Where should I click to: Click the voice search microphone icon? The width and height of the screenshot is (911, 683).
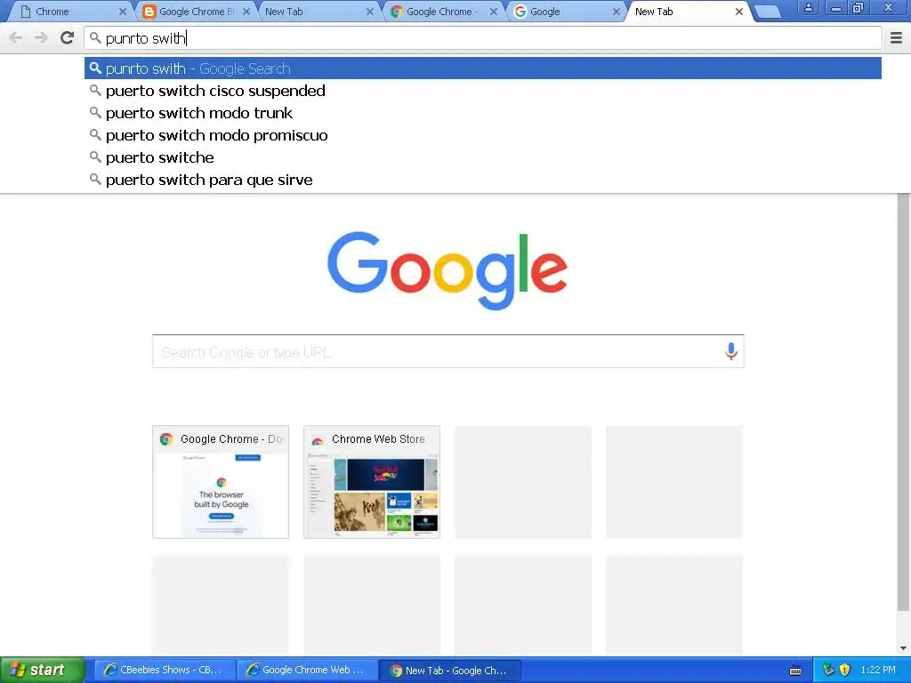[731, 351]
